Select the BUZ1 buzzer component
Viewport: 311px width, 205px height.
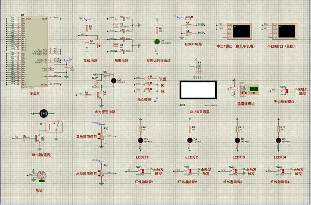[x=95, y=83]
